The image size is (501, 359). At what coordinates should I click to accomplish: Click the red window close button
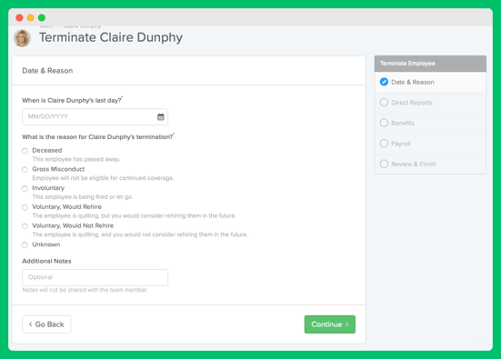point(19,17)
